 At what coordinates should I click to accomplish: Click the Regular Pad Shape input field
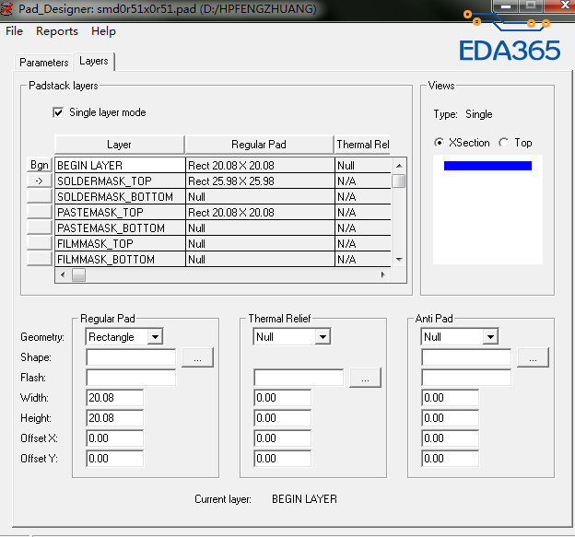(131, 357)
